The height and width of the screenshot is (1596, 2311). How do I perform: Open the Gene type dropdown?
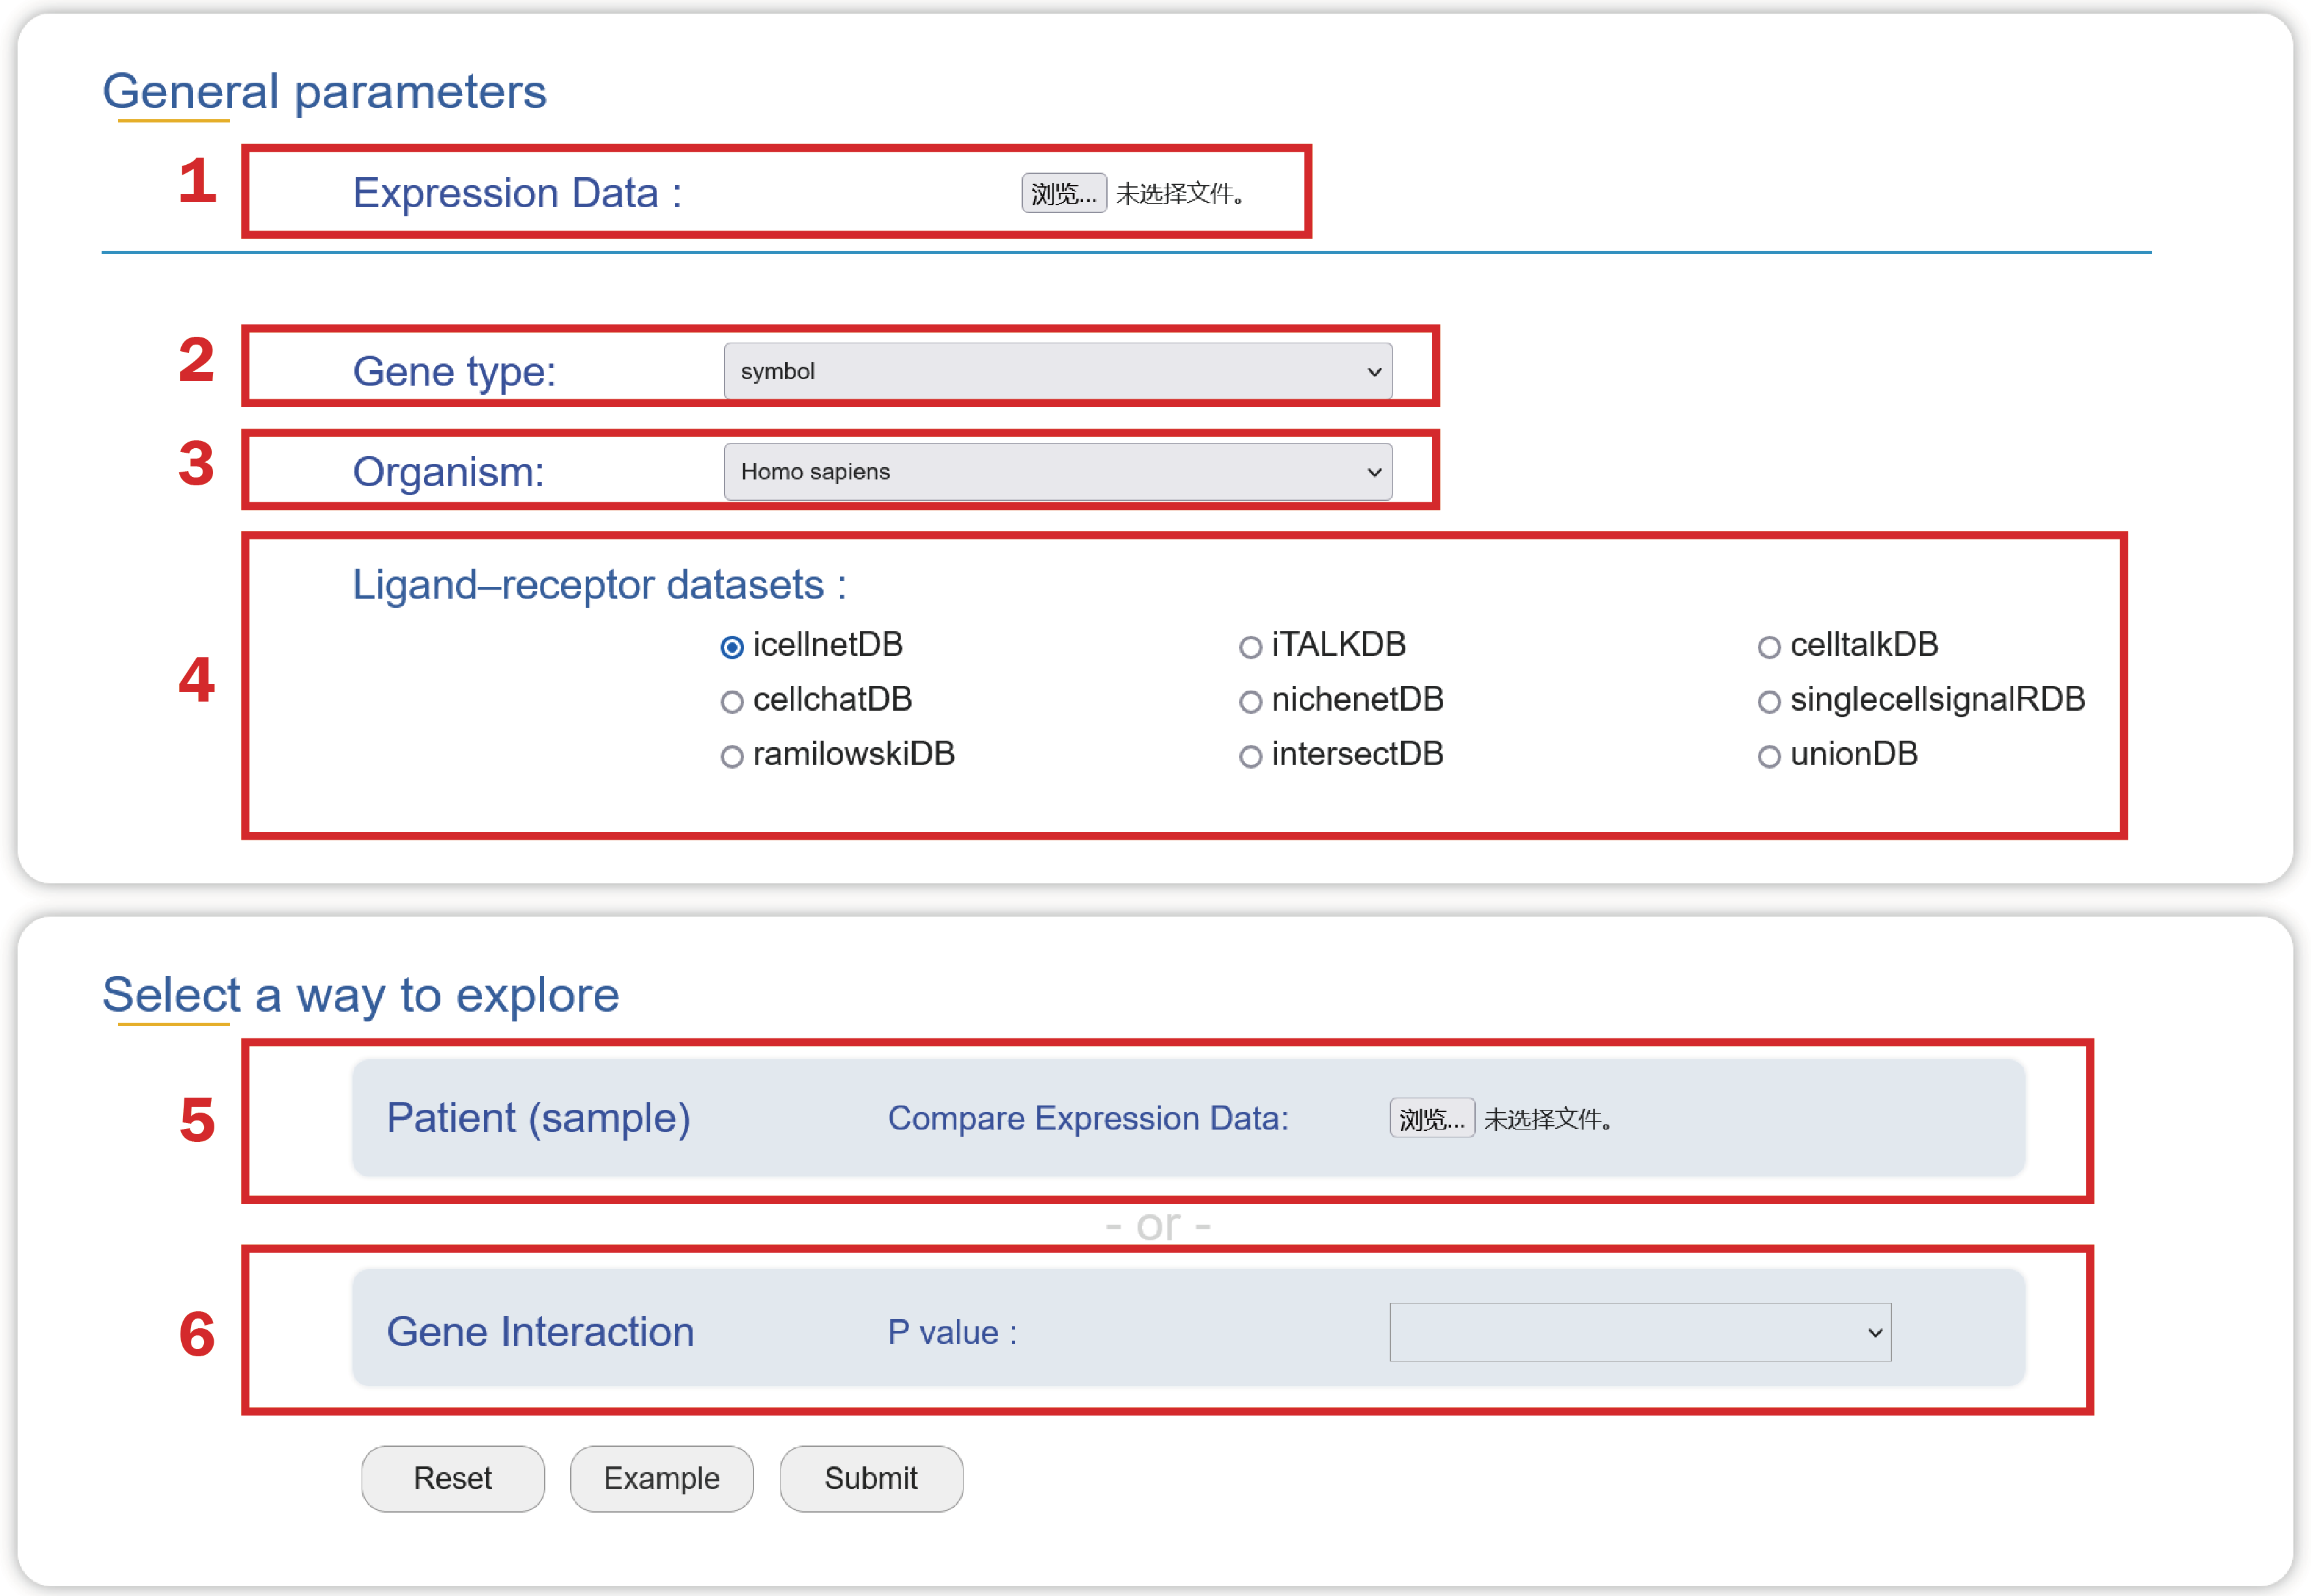[1057, 371]
